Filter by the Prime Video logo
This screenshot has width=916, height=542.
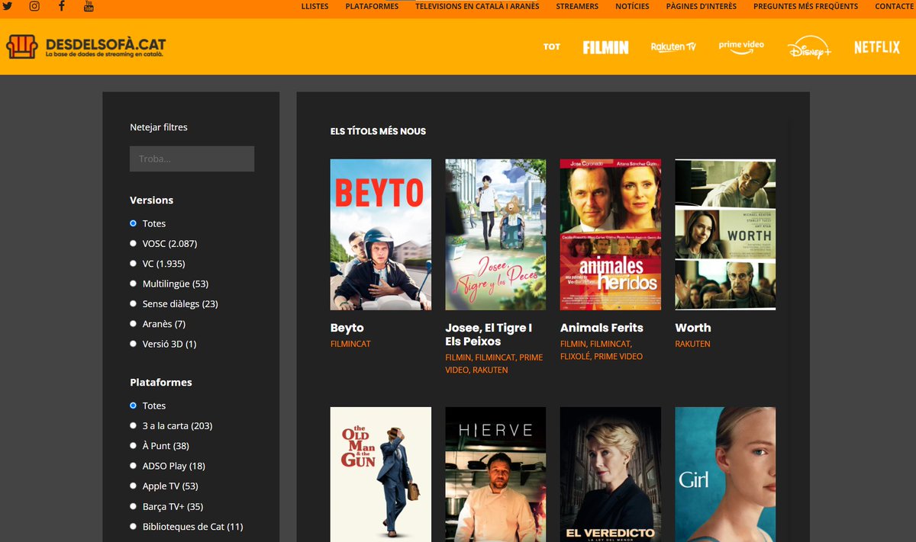[x=741, y=46]
